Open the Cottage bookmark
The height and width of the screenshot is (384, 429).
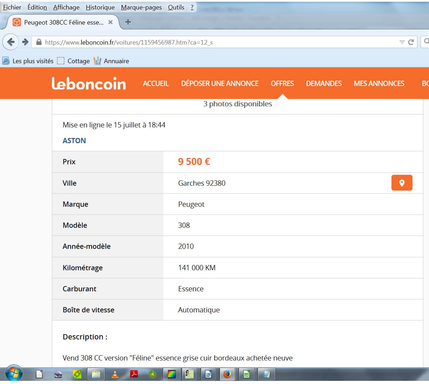(73, 61)
